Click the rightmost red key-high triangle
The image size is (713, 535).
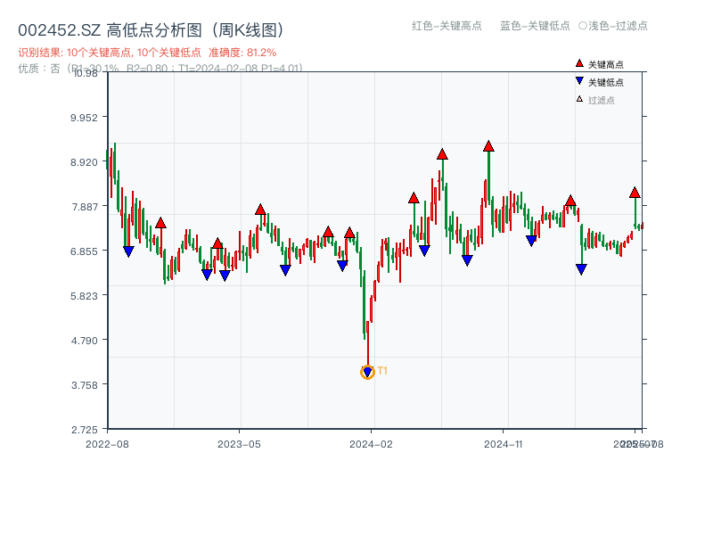click(x=635, y=193)
